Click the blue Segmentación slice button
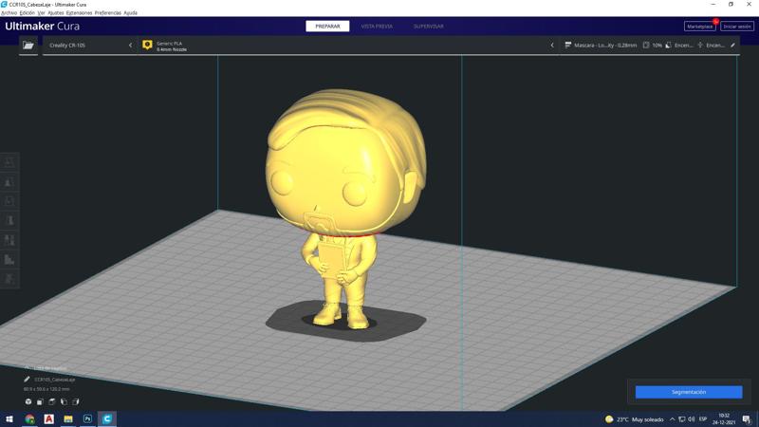The height and width of the screenshot is (427, 759). click(x=689, y=392)
